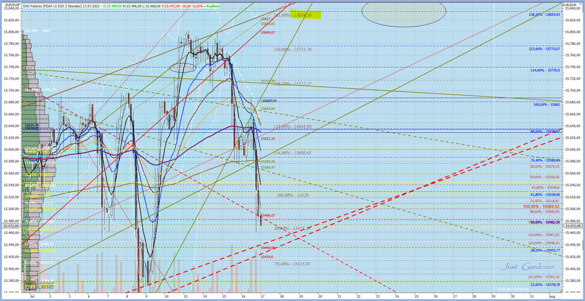
Task: Select the brown line value 15584,76
Action: click(x=268, y=161)
